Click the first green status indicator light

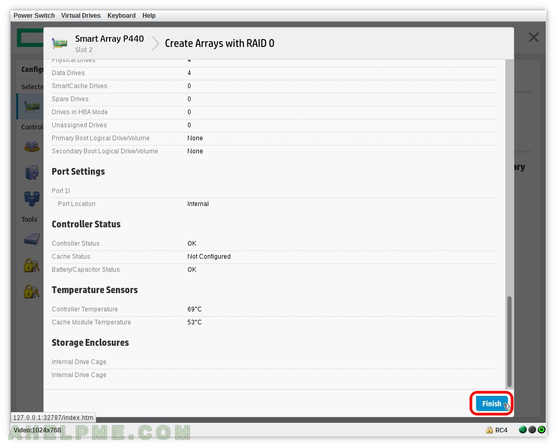pos(523,430)
